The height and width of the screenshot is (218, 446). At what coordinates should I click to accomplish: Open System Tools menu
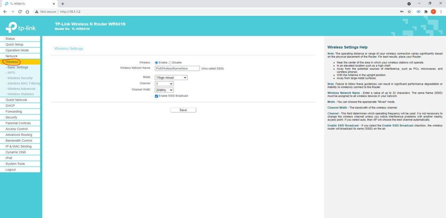pos(20,164)
